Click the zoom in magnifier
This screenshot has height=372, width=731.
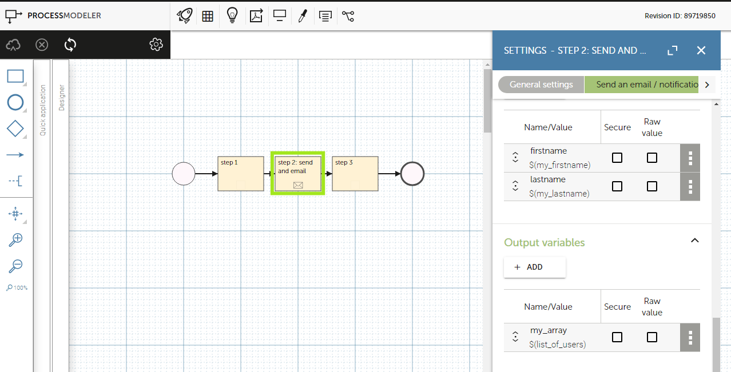click(15, 240)
